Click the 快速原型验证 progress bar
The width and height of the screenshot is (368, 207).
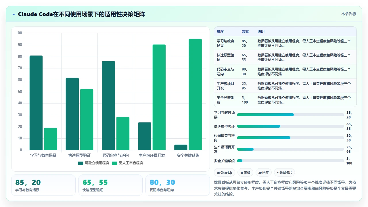pyautogui.click(x=290, y=126)
